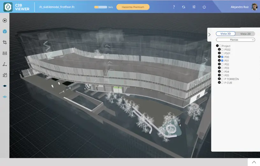Expand the P02 tree node
This screenshot has height=166, width=260.
219,64
